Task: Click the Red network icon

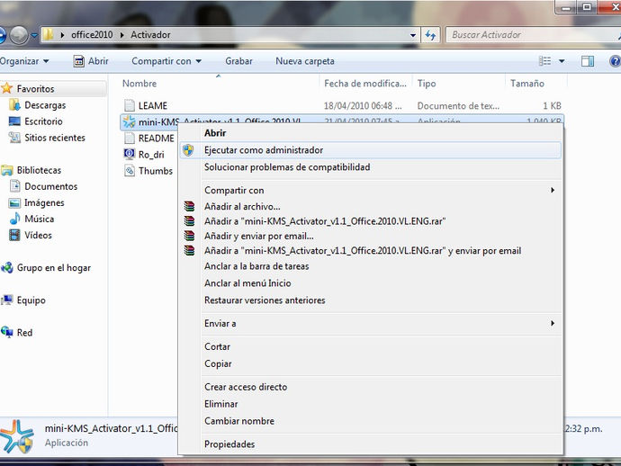Action: pos(6,332)
